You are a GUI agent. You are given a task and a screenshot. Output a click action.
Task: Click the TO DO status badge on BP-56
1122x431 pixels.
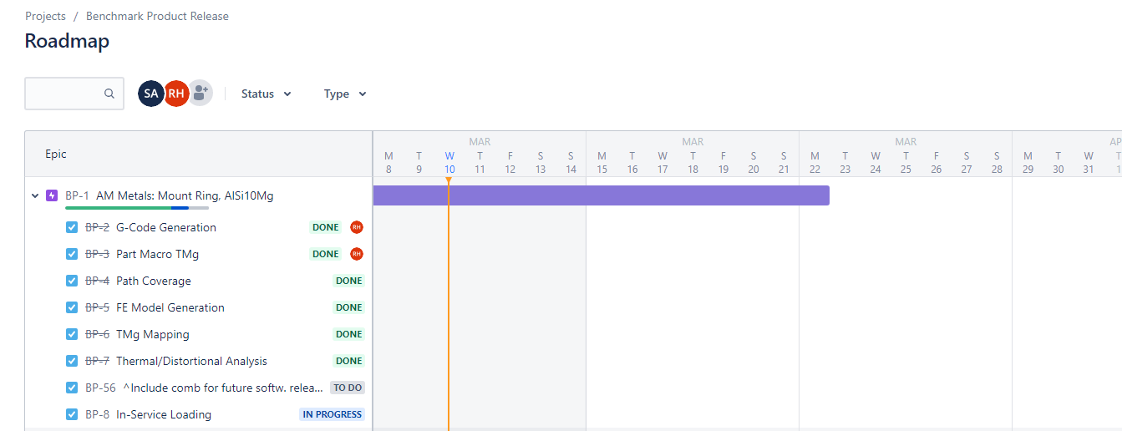(348, 388)
